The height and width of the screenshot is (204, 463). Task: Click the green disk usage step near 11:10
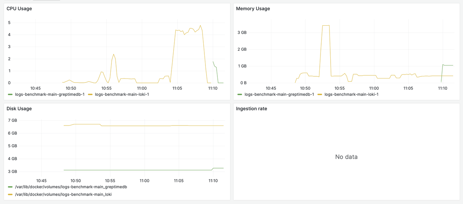pyautogui.click(x=213, y=169)
